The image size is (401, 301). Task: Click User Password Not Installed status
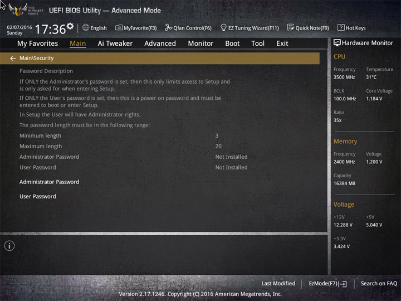(231, 167)
